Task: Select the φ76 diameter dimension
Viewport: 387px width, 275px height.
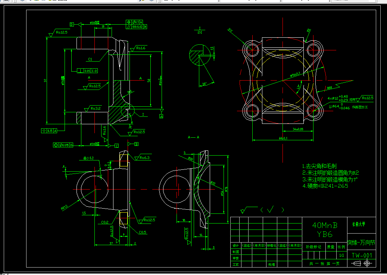Action: (226, 190)
